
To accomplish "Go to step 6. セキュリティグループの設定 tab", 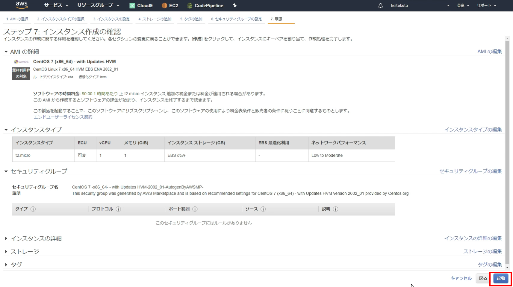I will (236, 19).
